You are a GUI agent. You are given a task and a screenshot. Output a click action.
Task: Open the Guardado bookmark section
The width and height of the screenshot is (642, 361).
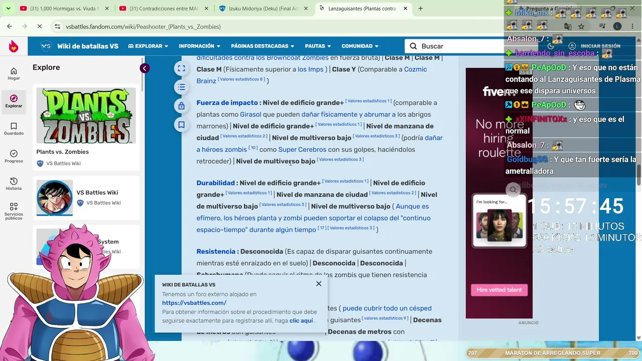14,128
